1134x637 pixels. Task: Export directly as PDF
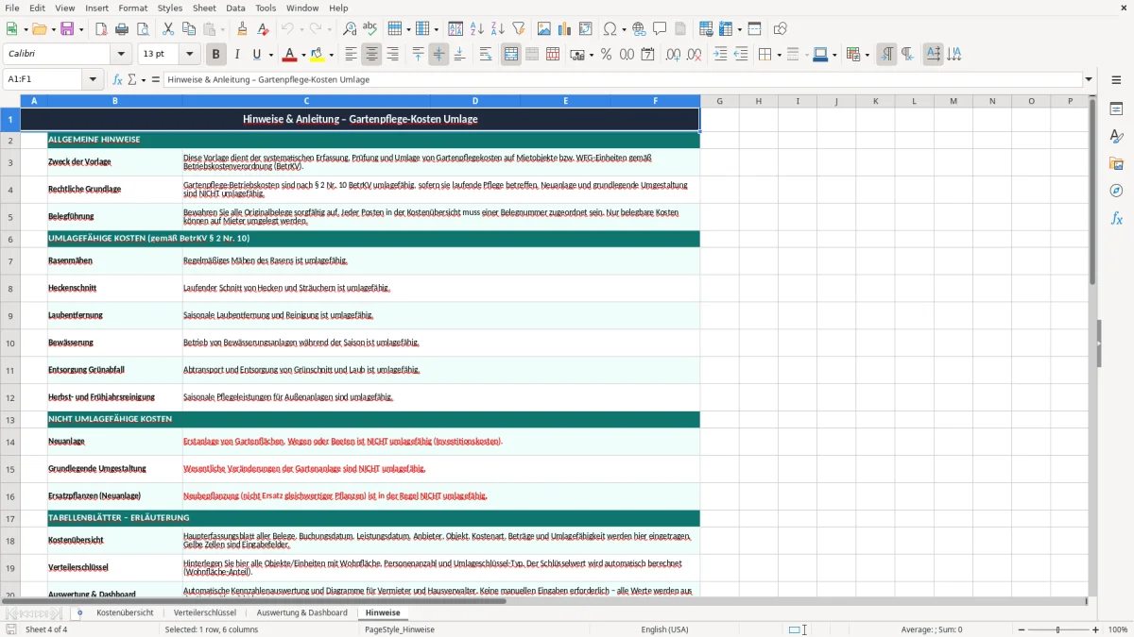[x=101, y=29]
